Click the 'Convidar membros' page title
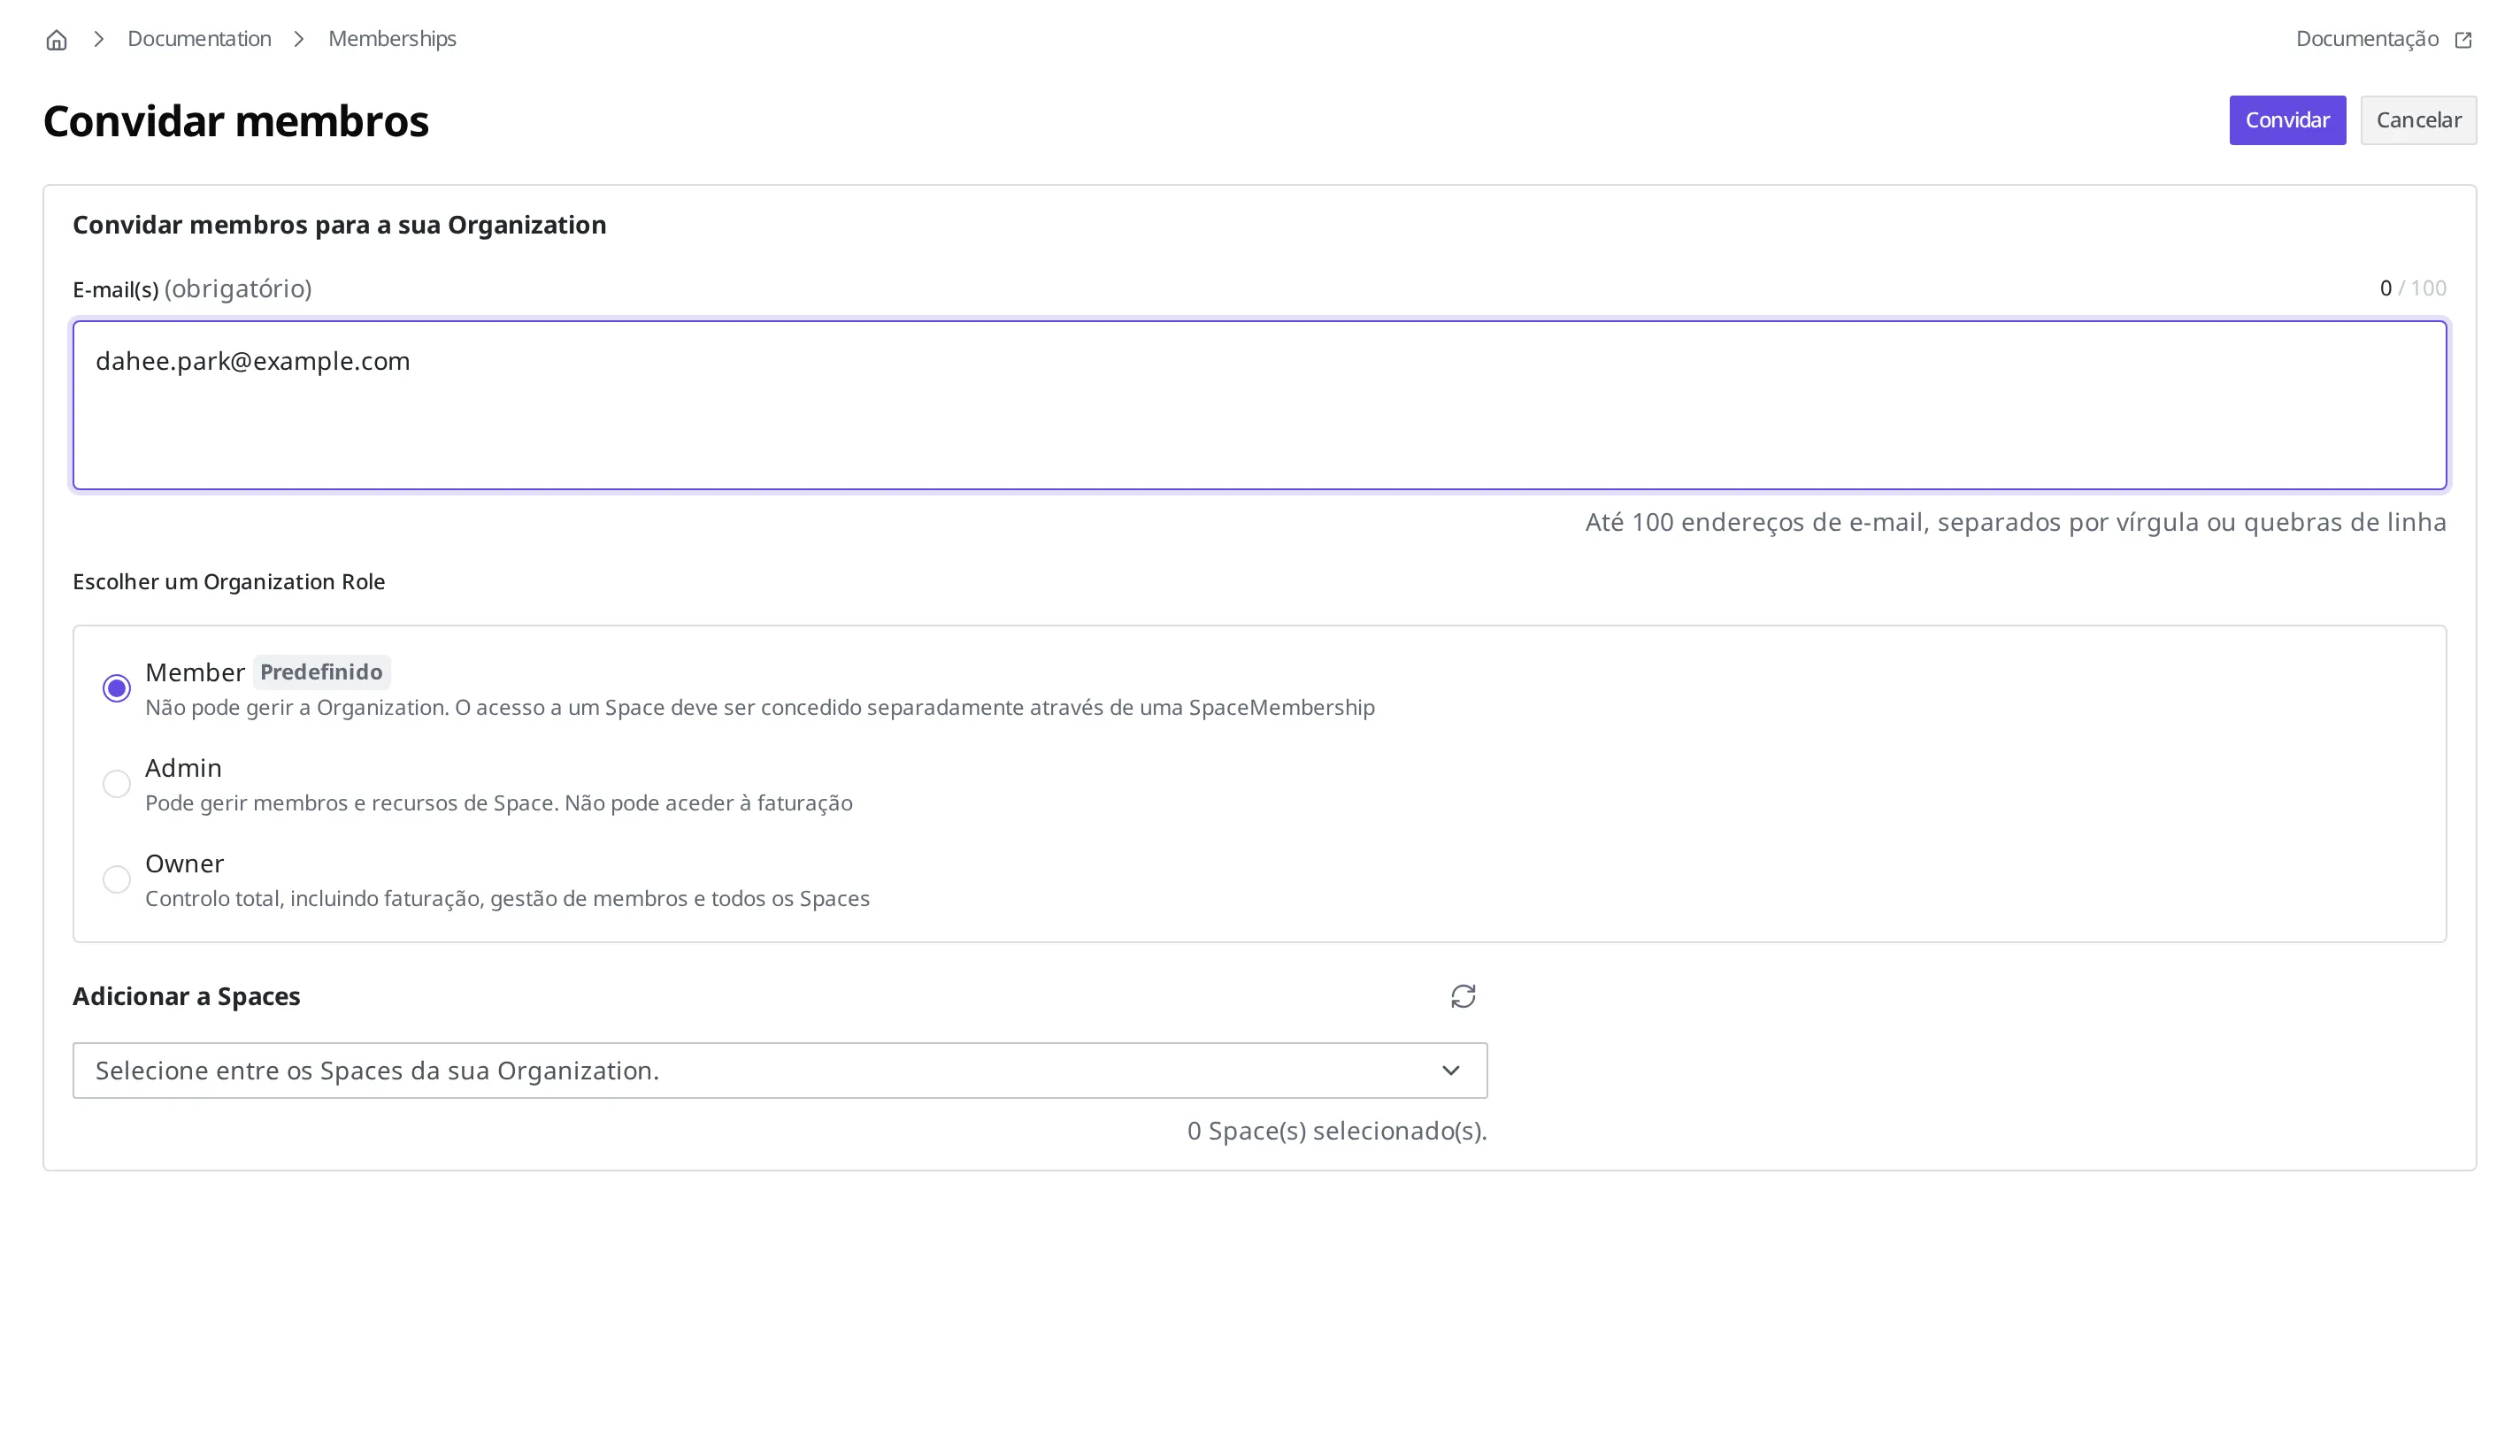 pos(236,120)
